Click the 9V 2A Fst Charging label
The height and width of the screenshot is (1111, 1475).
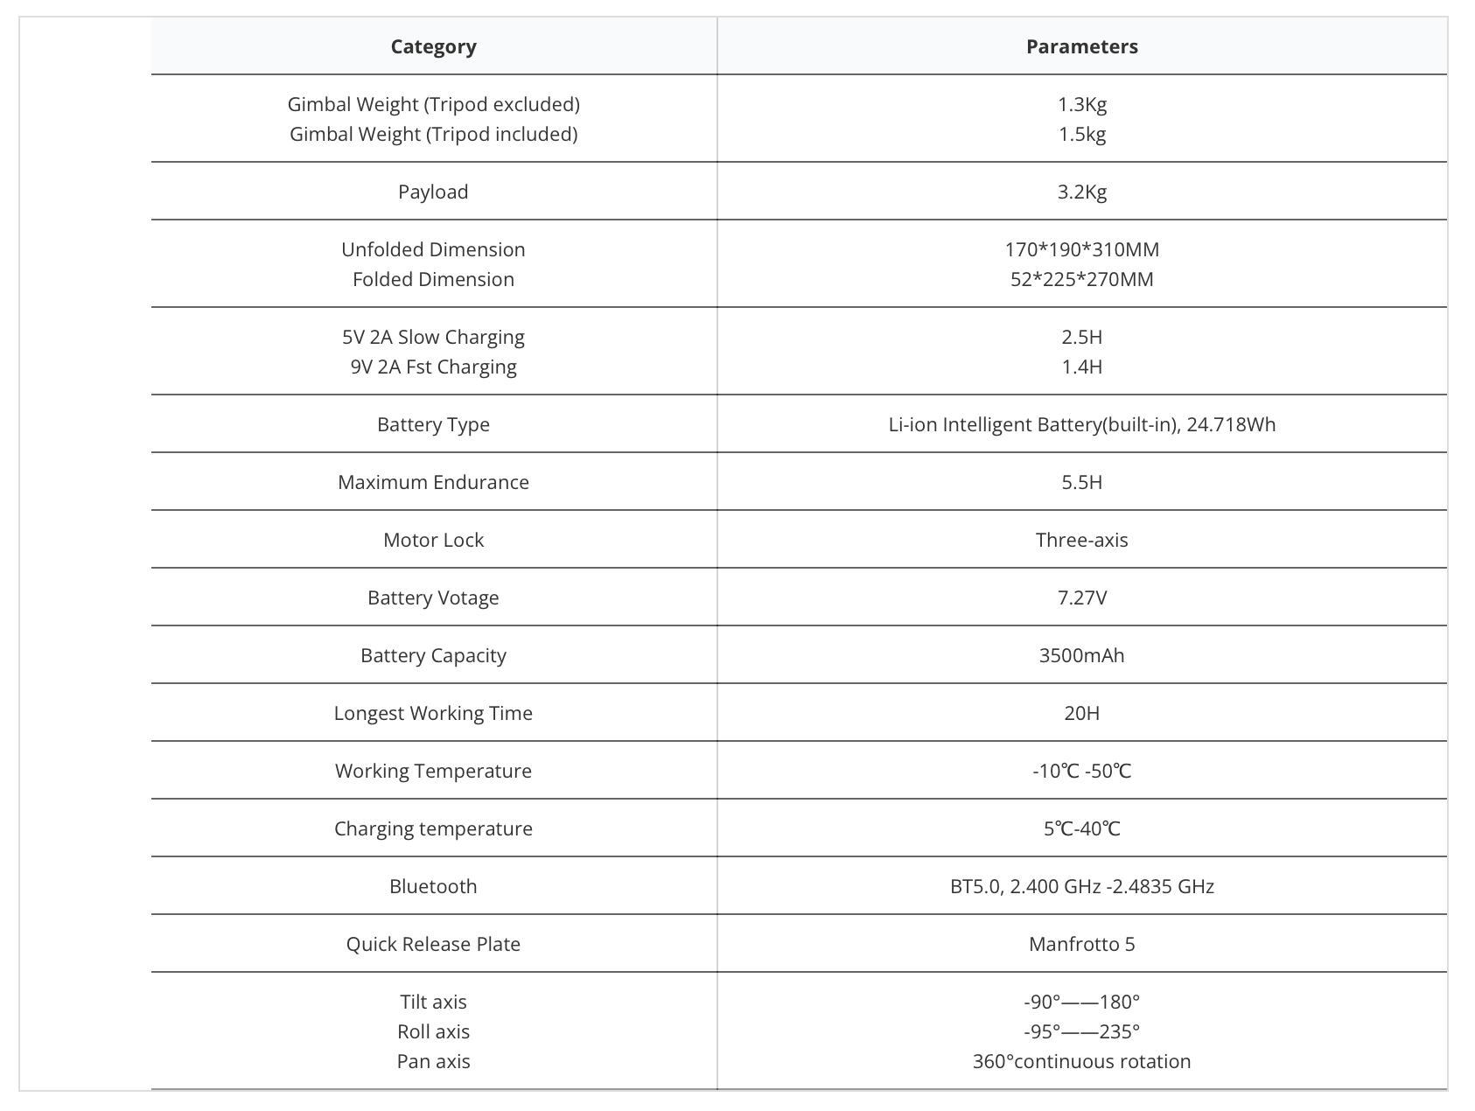tap(433, 367)
